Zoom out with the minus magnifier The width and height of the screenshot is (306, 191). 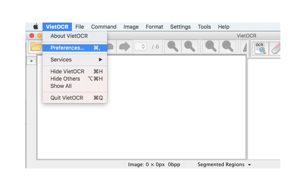click(227, 47)
